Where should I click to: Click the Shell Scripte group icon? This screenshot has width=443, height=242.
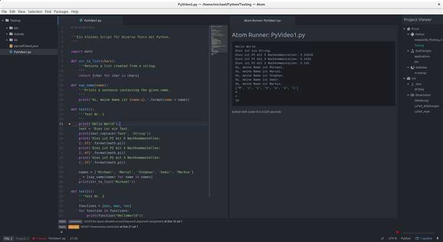(x=412, y=51)
